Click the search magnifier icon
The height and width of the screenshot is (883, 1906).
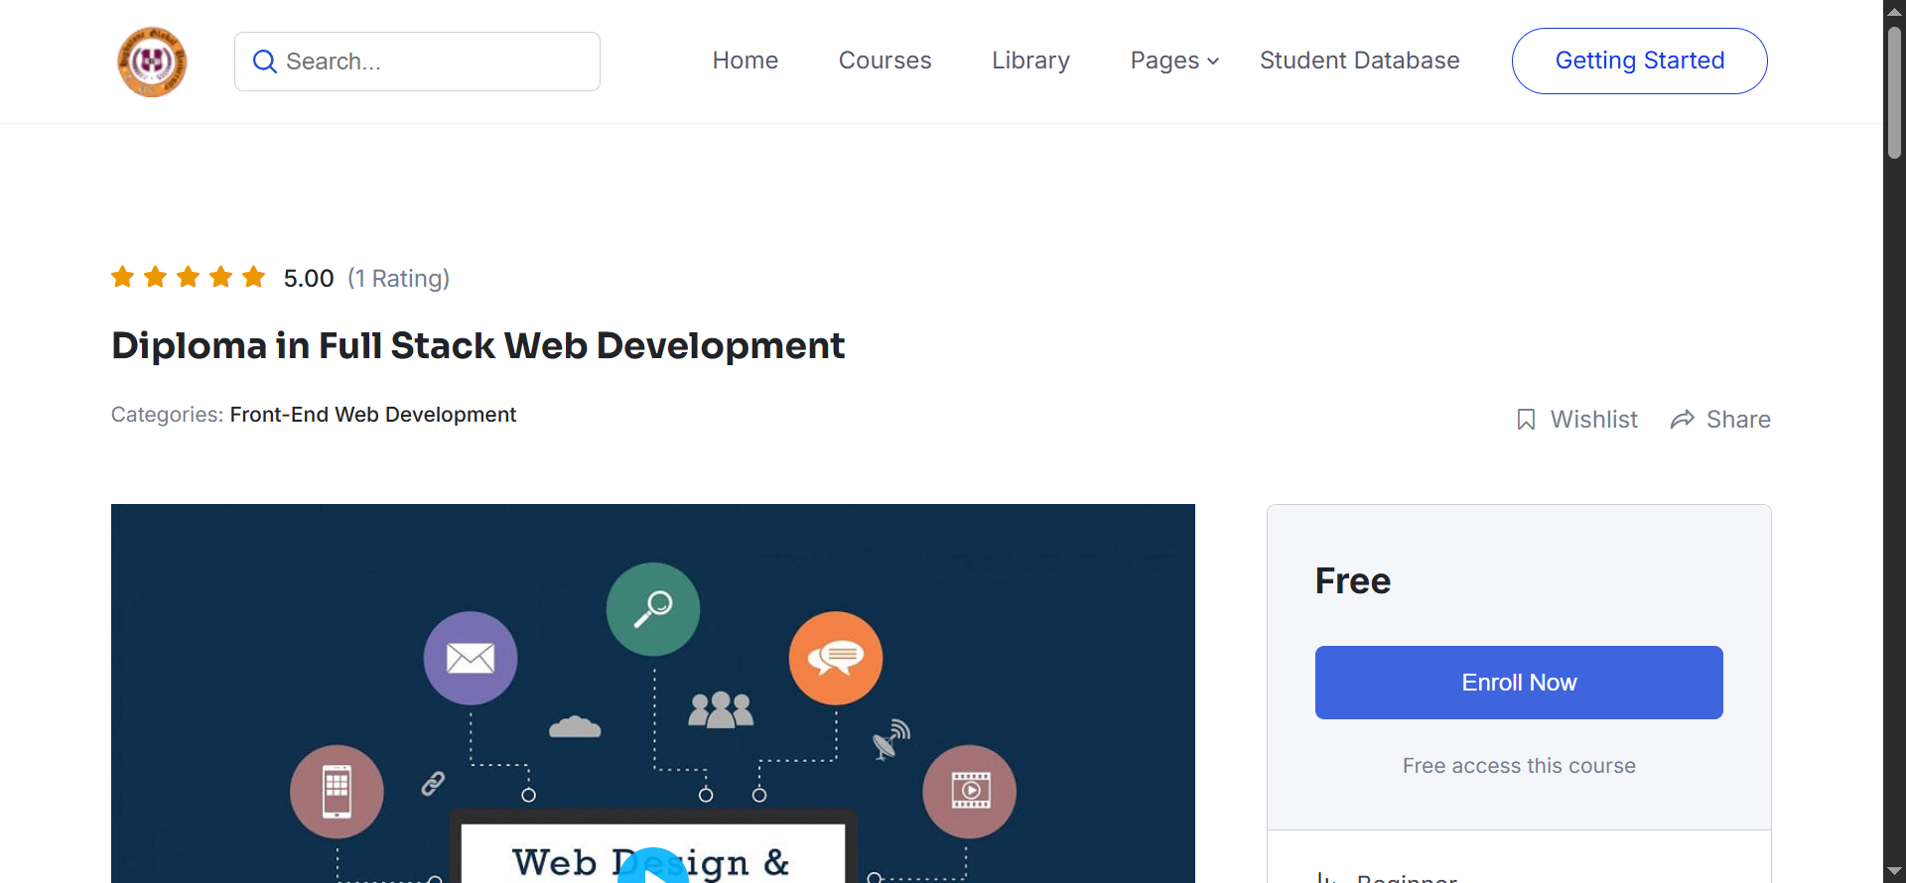pos(264,62)
